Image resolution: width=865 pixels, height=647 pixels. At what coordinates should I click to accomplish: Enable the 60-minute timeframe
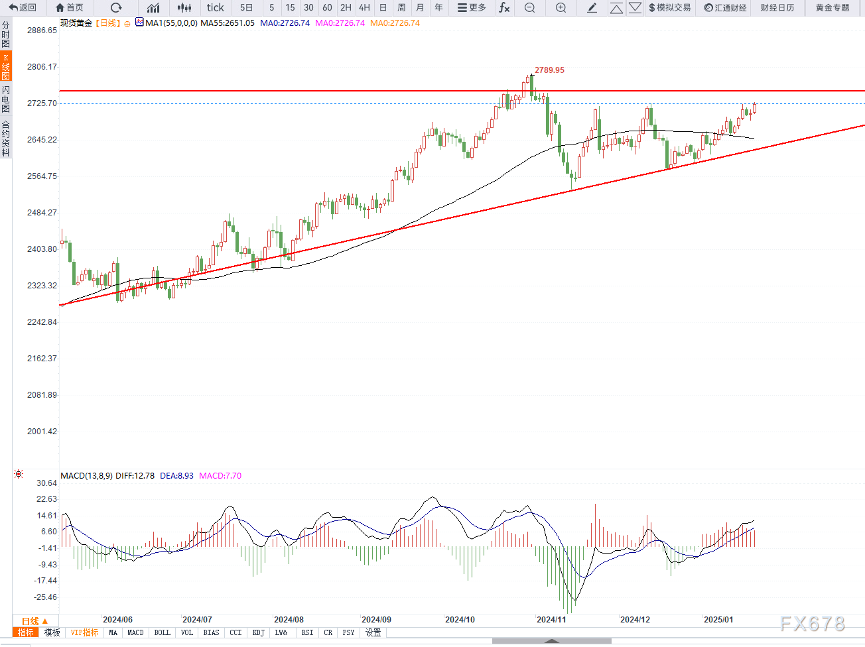[x=327, y=8]
